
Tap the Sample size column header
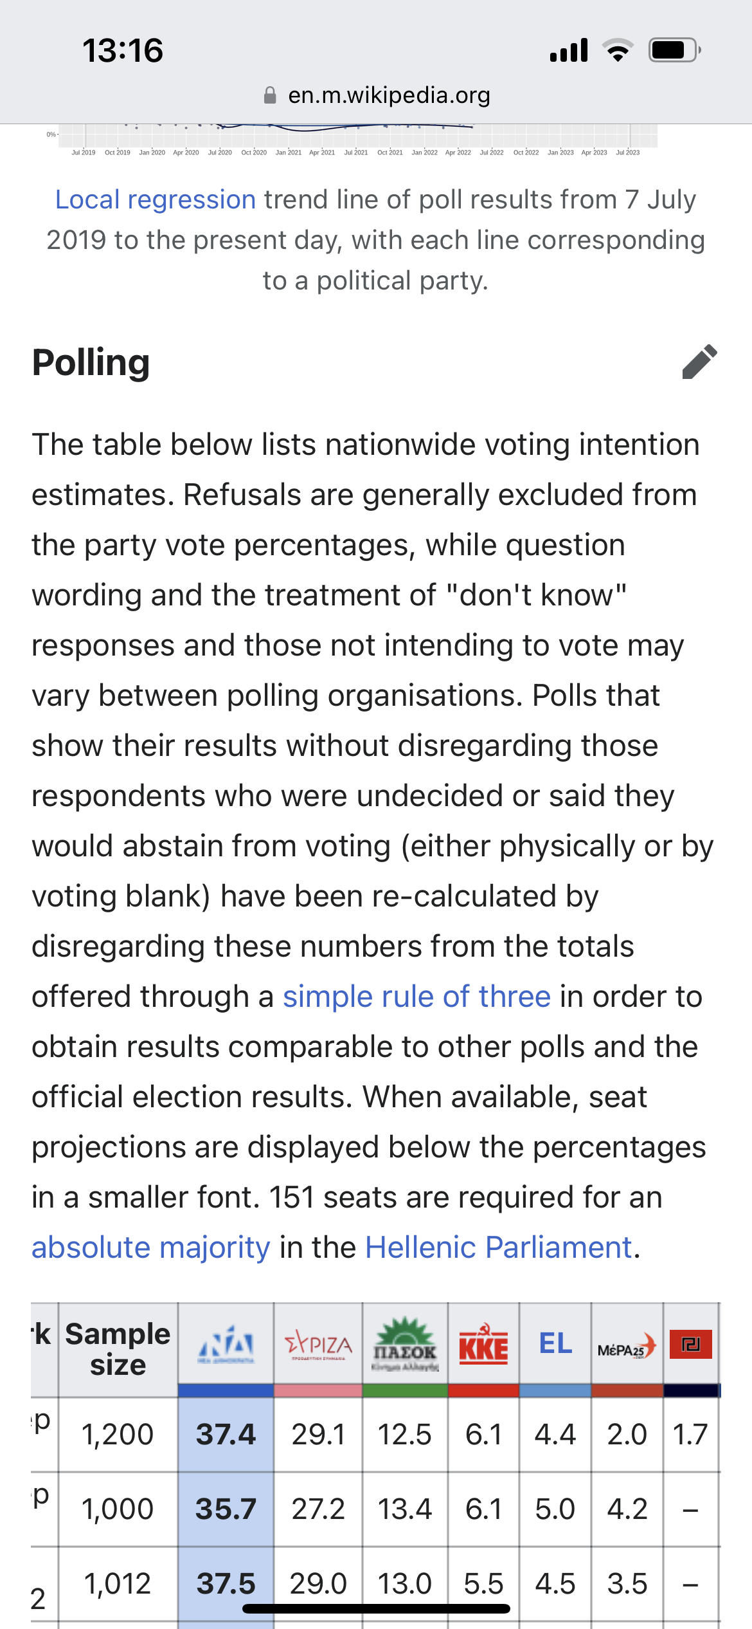tap(118, 1349)
